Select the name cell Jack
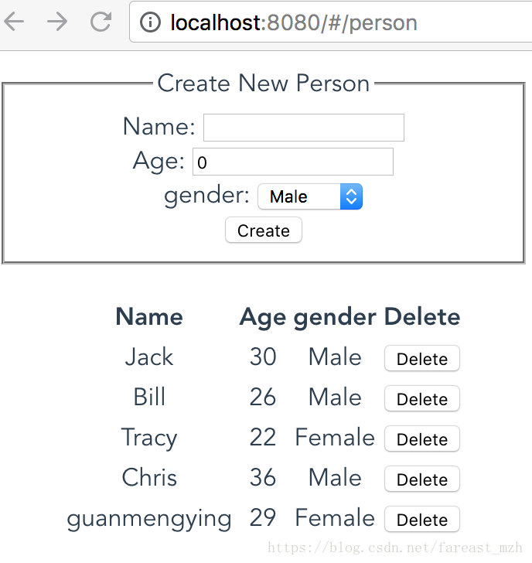Image resolution: width=532 pixels, height=563 pixels. point(149,357)
